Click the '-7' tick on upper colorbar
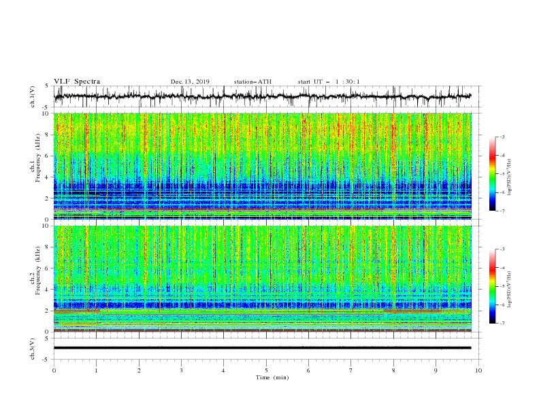 pos(502,211)
